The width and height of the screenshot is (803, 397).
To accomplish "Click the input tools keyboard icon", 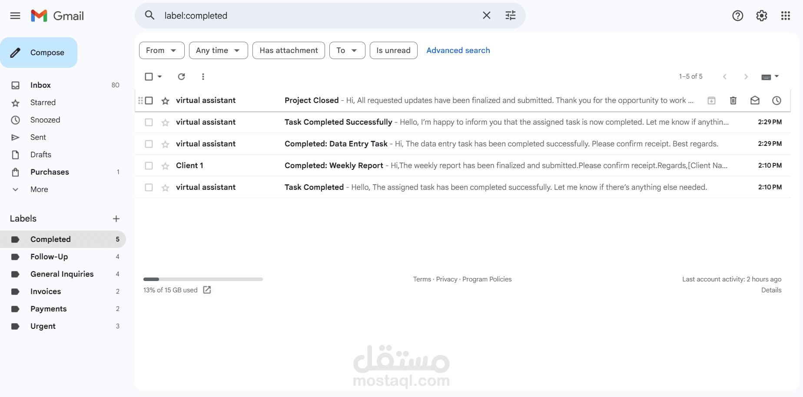I will click(766, 77).
